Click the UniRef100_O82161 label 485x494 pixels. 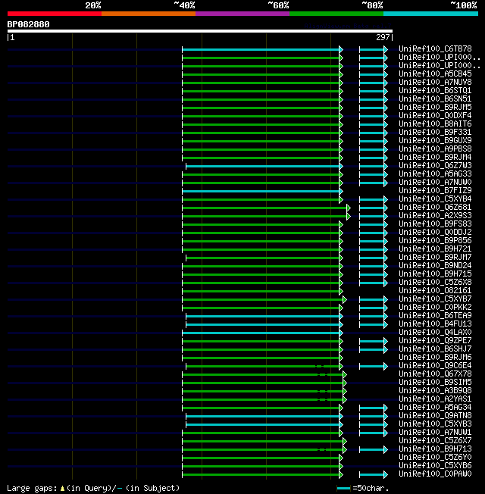point(435,290)
